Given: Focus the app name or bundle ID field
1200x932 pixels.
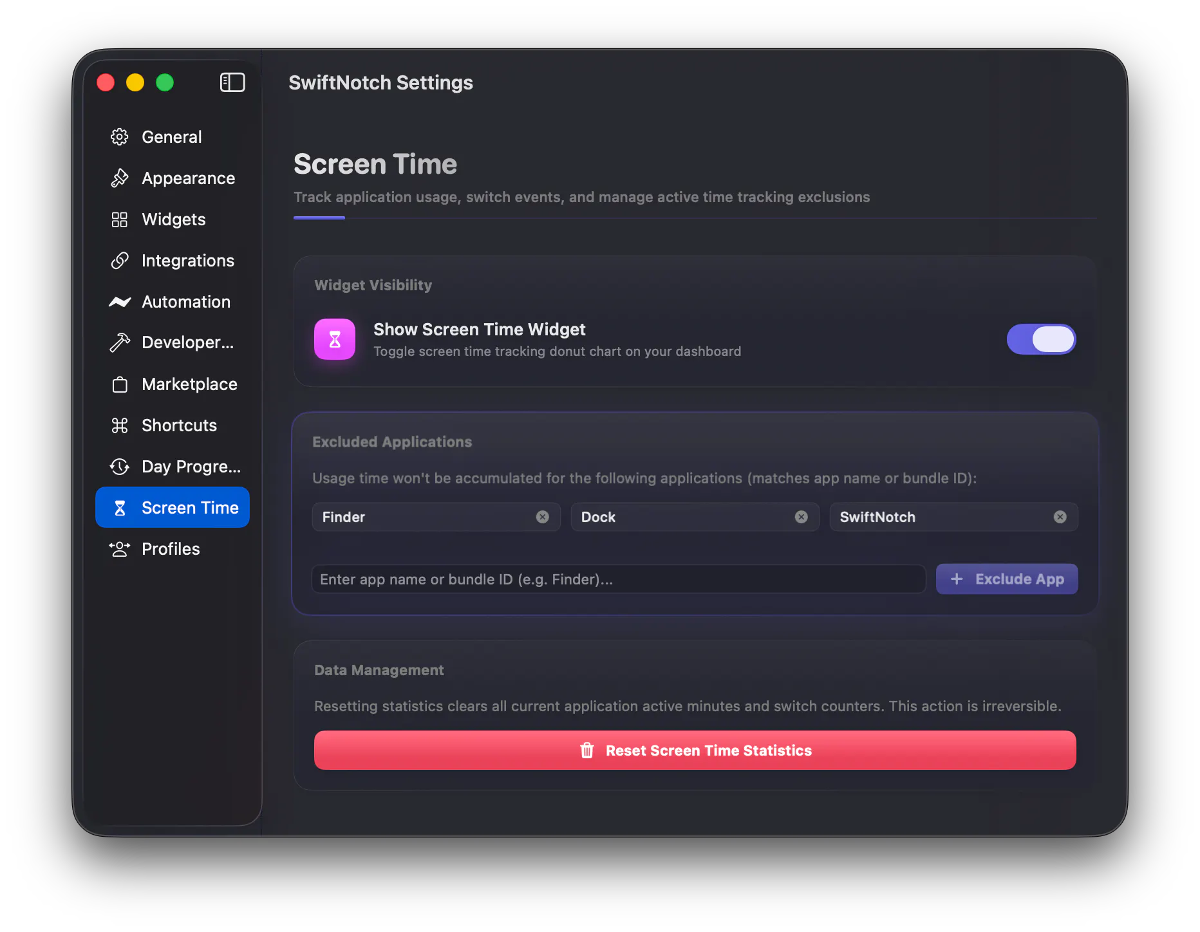Looking at the screenshot, I should tap(619, 579).
